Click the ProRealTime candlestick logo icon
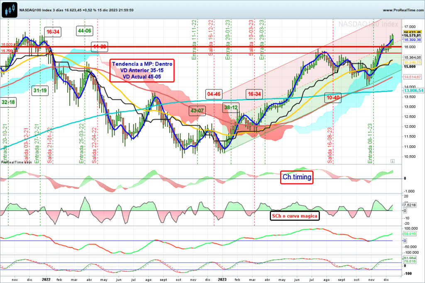Viewport: 425px width, 283px height. (x=10, y=10)
